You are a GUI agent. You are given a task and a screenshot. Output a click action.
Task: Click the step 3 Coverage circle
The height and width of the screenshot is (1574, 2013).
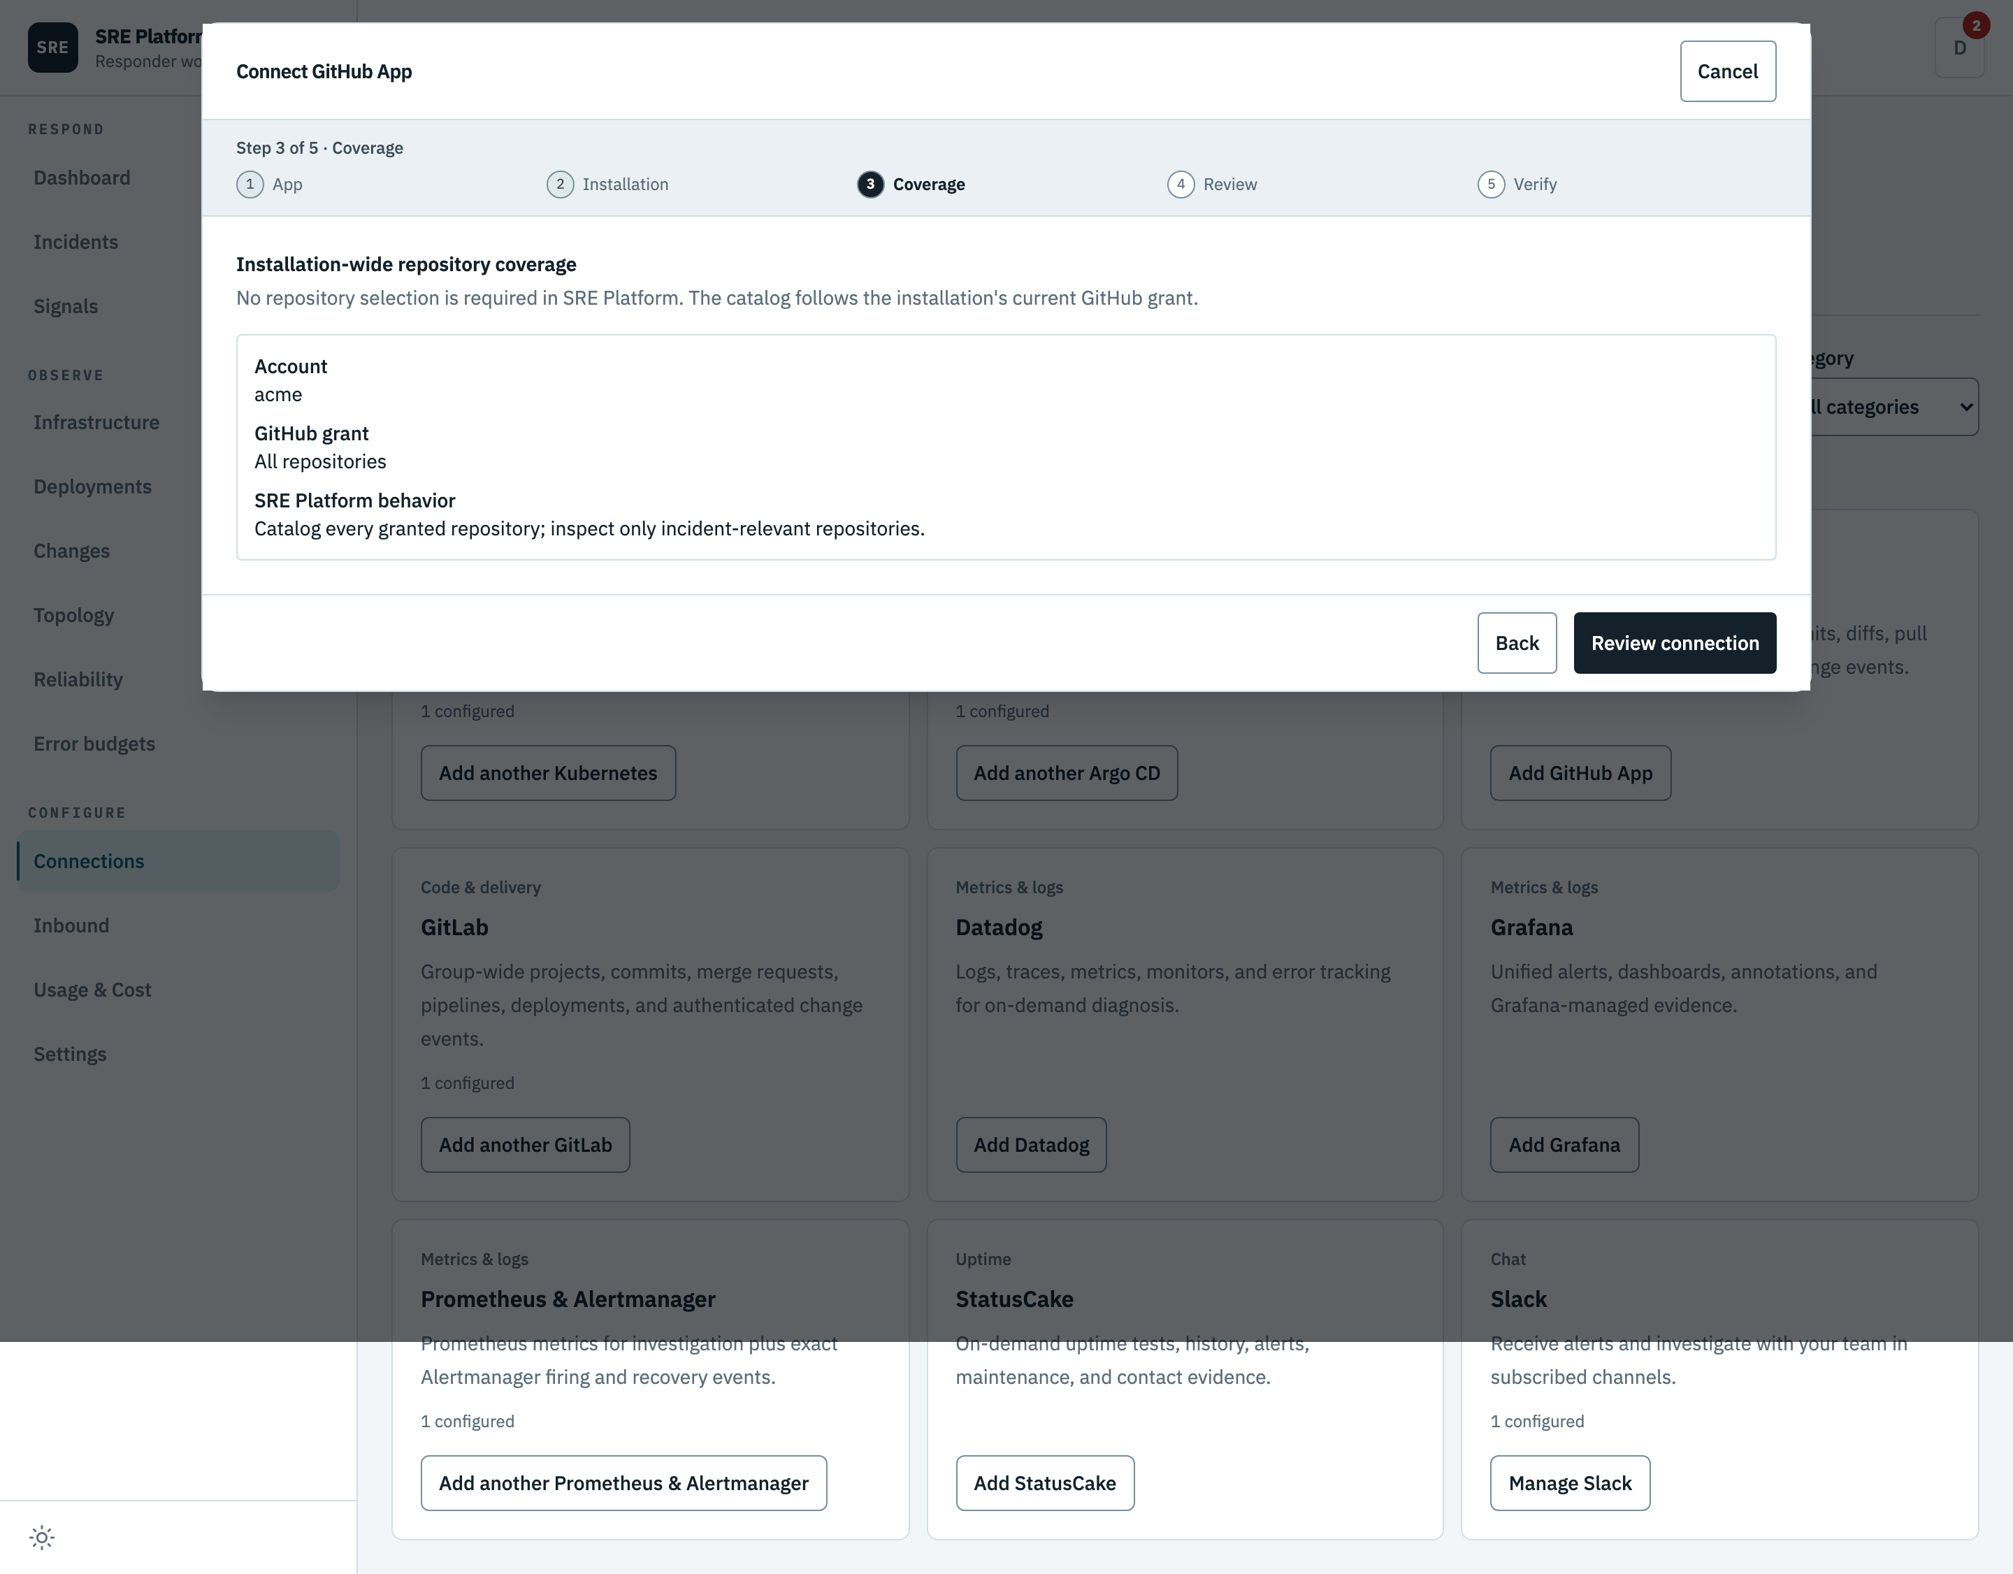870,185
